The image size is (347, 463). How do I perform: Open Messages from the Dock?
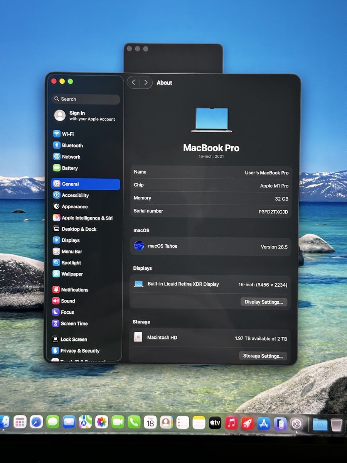[x=53, y=422]
